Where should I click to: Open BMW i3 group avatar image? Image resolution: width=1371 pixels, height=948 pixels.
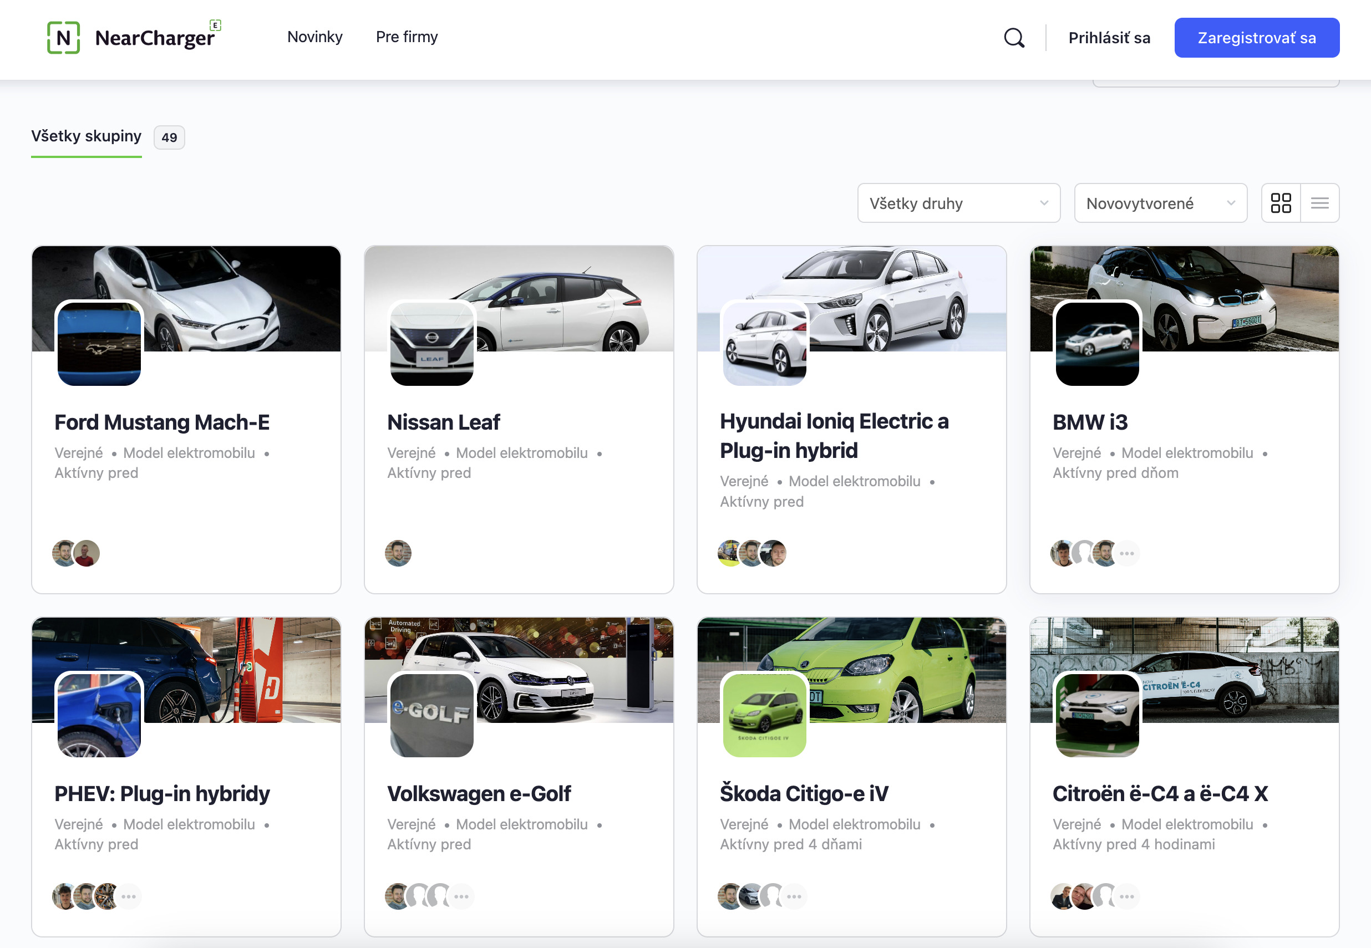tap(1097, 344)
